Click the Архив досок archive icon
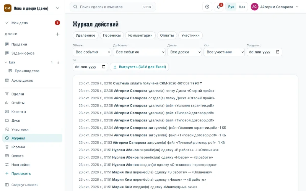 pyautogui.click(x=7, y=80)
